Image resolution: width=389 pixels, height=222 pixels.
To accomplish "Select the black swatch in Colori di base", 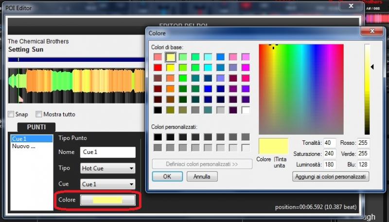I will [158, 110].
